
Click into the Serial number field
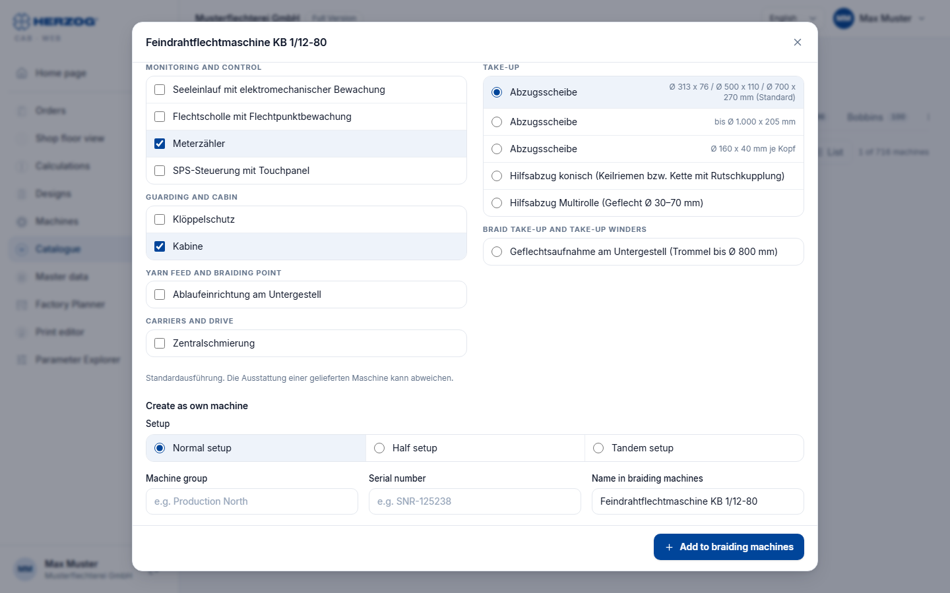coord(475,501)
